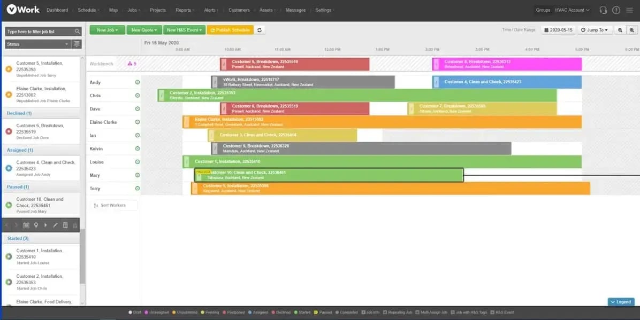Select Customer 1 Installation in Started list

41,256
